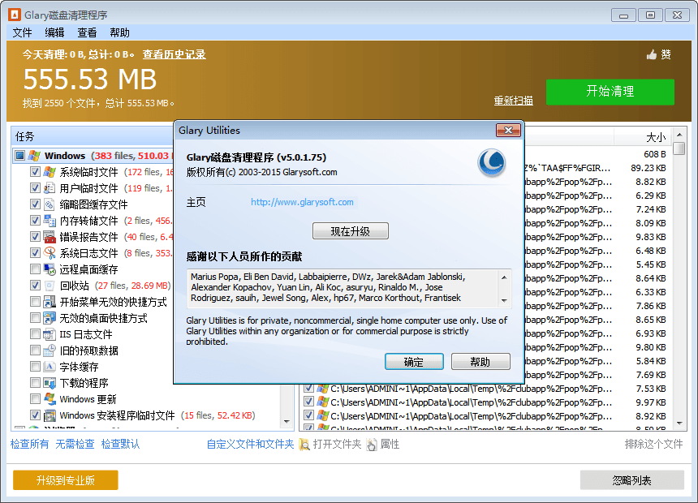Viewport: 698px width, 503px height.
Task: Click the 属性 properties icon
Action: pos(372,445)
